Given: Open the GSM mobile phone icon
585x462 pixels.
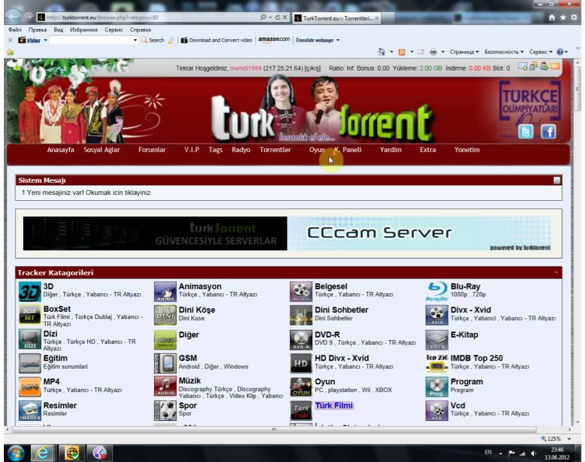Looking at the screenshot, I should click(165, 363).
